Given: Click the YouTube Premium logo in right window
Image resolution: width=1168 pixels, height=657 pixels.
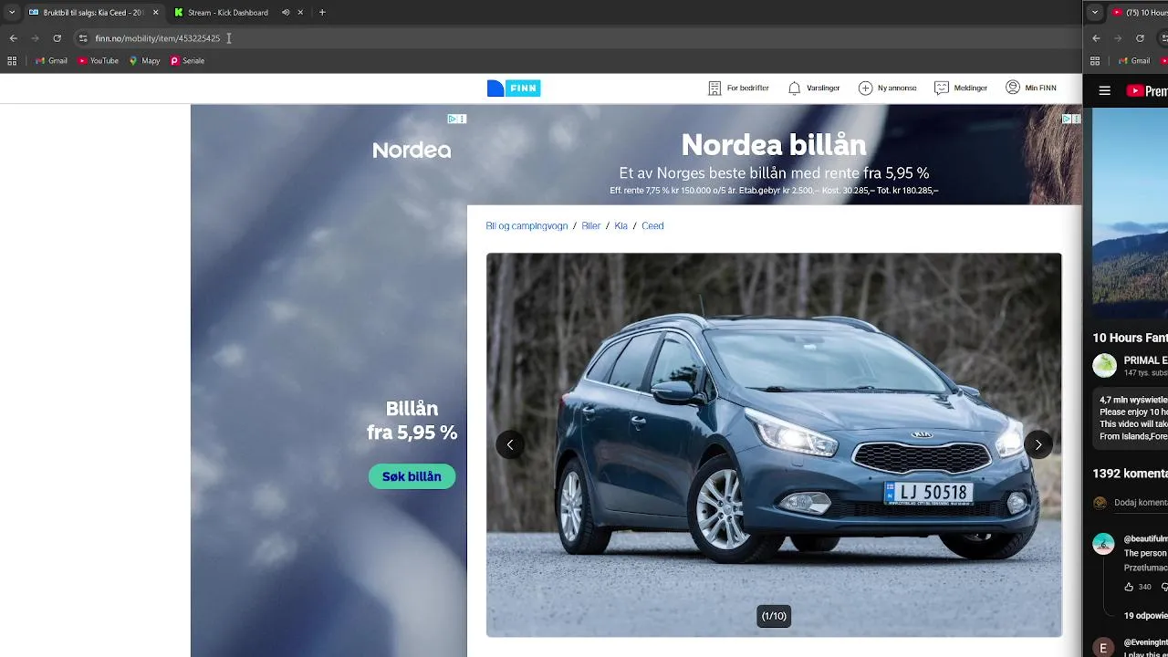Looking at the screenshot, I should coord(1147,90).
